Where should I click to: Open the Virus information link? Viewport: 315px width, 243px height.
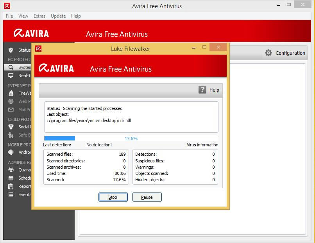coord(202,145)
